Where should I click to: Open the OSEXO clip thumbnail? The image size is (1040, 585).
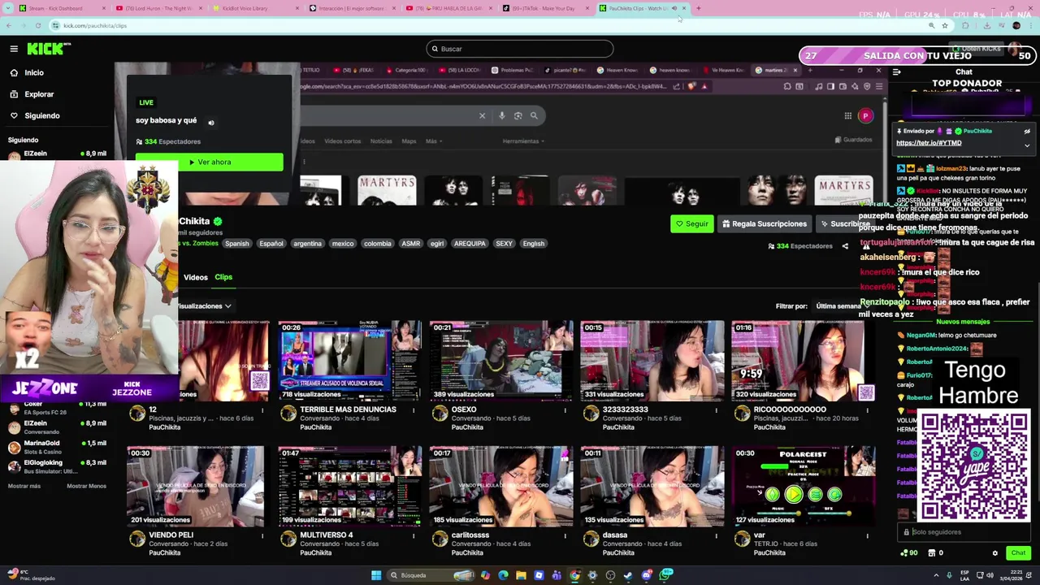click(x=500, y=361)
